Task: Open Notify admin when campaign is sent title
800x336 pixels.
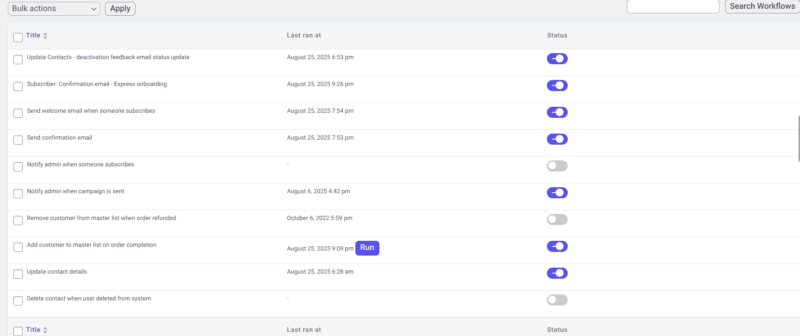Action: click(75, 191)
